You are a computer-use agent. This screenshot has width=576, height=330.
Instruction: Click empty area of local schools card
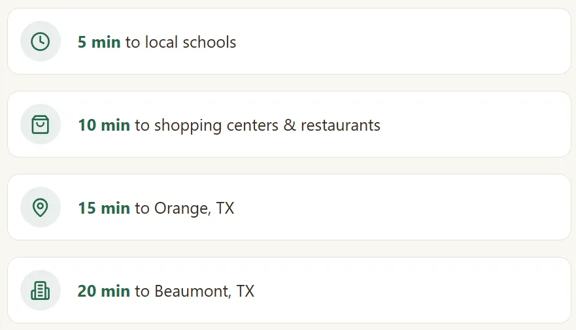[404, 41]
